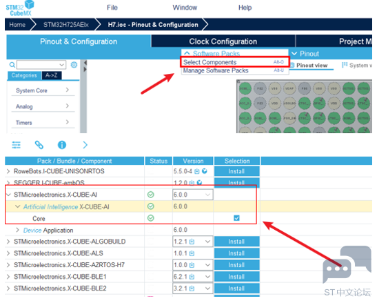
Task: Expand Analog category
Action: click(x=43, y=106)
